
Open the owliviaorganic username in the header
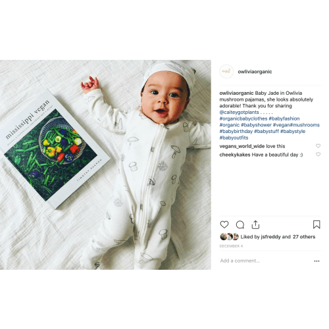(x=255, y=72)
